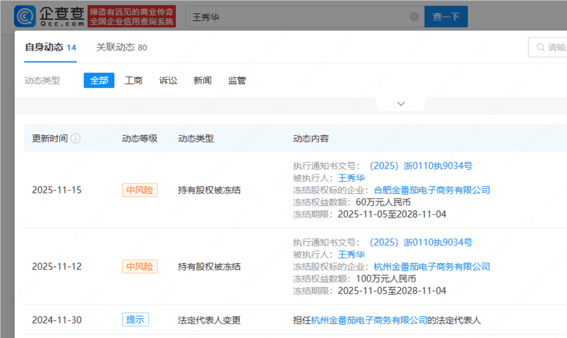Select the 新闻 dynamic type filter
The width and height of the screenshot is (567, 338).
pyautogui.click(x=203, y=80)
